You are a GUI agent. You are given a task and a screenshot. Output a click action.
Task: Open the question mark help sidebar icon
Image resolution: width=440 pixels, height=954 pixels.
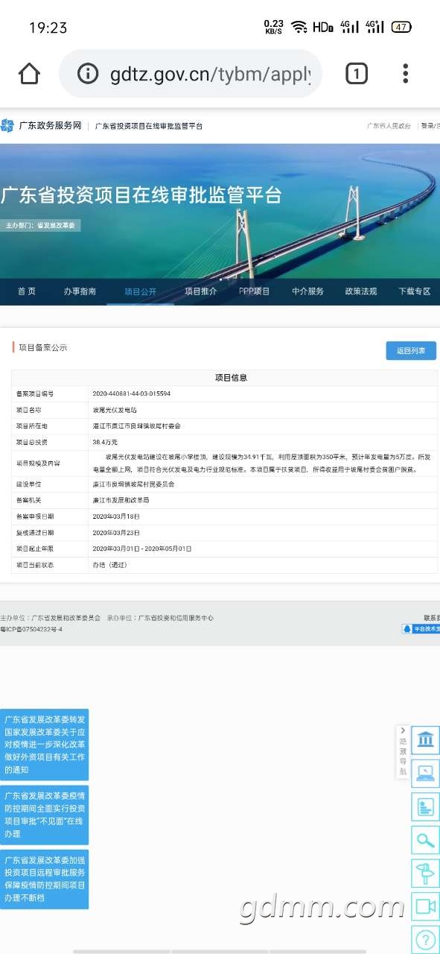pos(425,939)
